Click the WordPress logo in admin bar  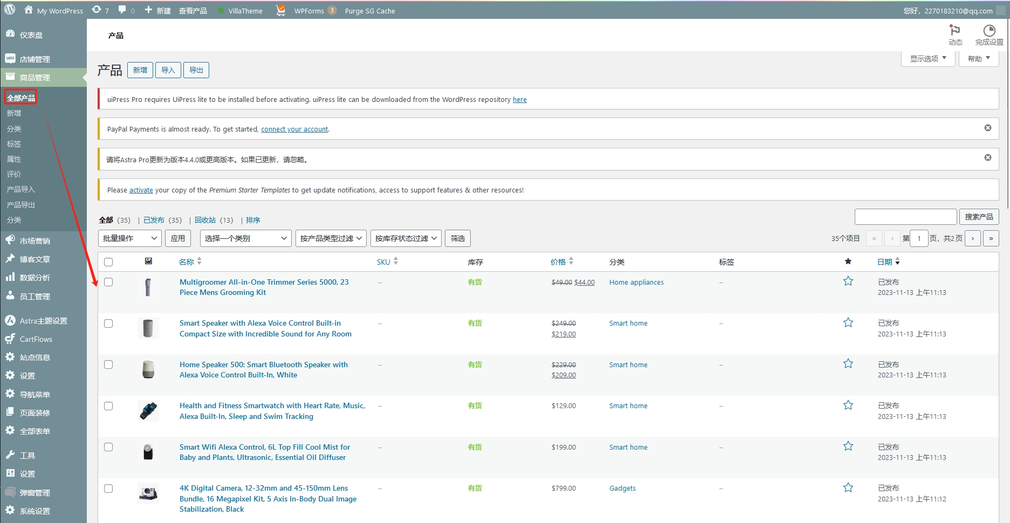tap(10, 10)
